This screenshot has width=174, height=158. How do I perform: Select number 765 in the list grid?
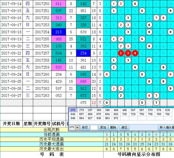159,114
